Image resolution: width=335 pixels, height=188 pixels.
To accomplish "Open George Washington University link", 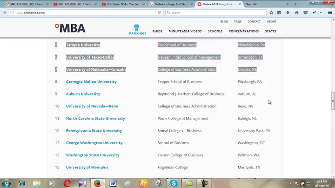I will (94, 143).
